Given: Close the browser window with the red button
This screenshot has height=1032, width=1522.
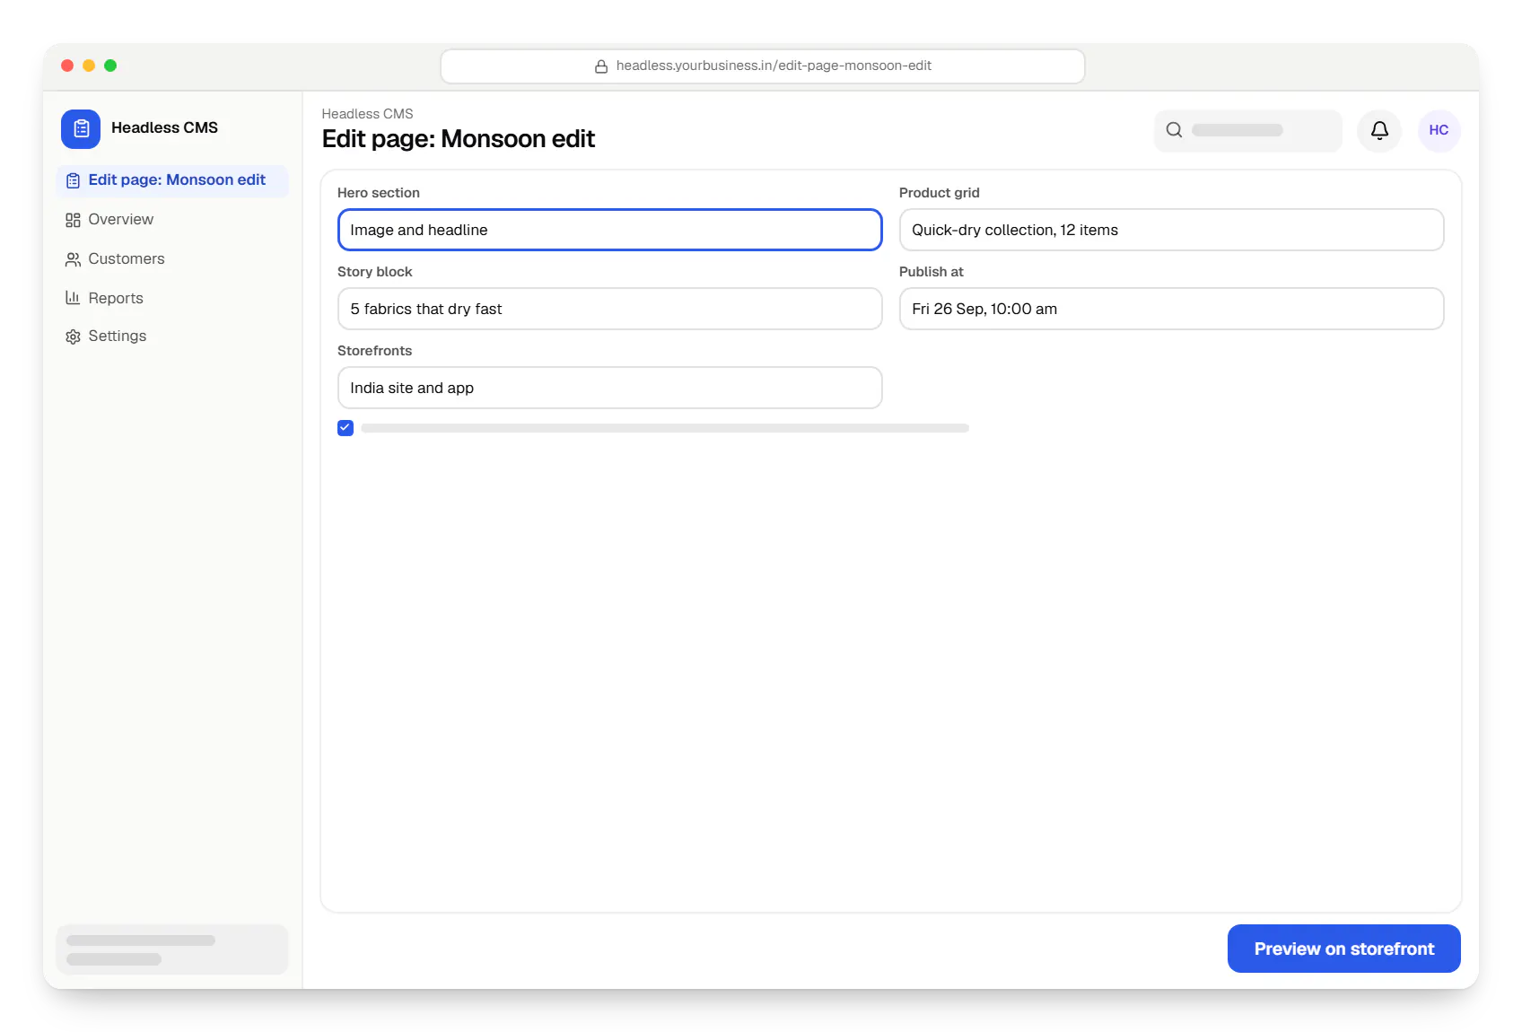Looking at the screenshot, I should pyautogui.click(x=67, y=66).
